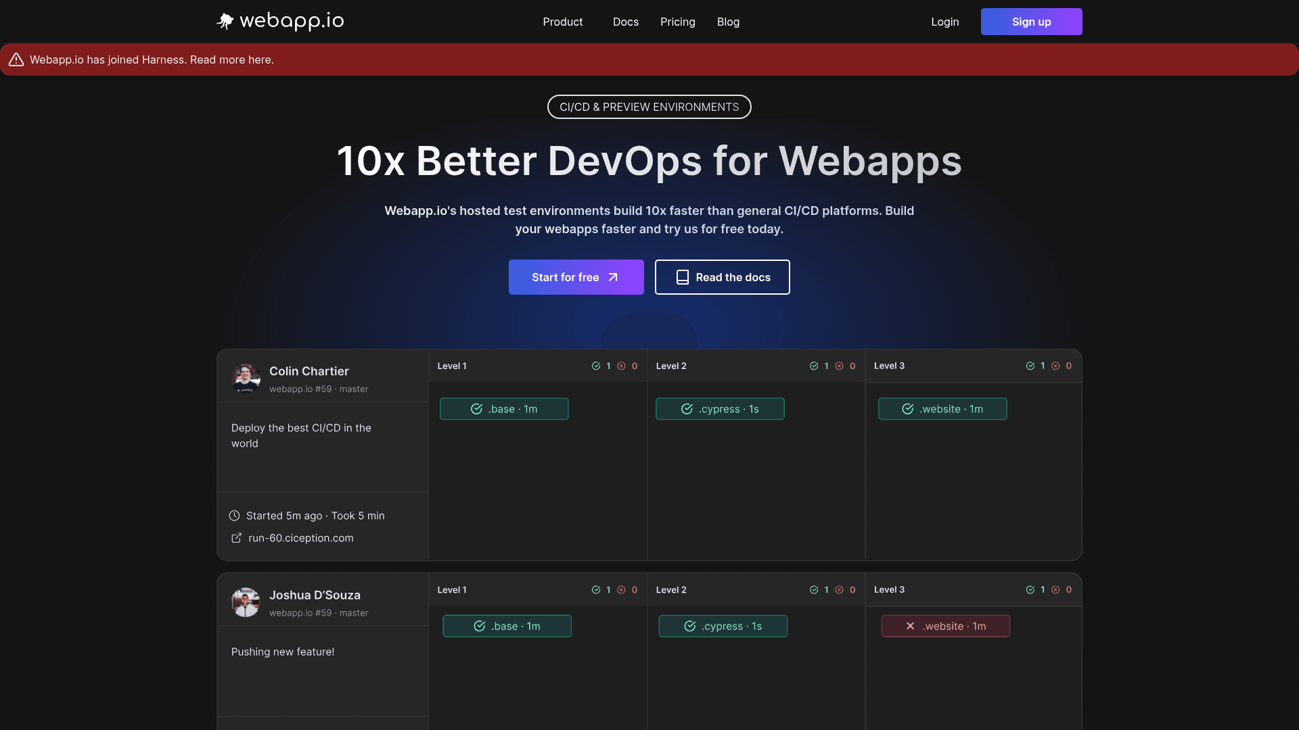The width and height of the screenshot is (1299, 730).
Task: Open the Product menu
Action: click(x=562, y=22)
